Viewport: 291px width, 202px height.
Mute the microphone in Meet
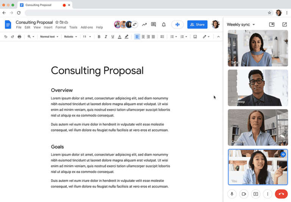pyautogui.click(x=232, y=194)
